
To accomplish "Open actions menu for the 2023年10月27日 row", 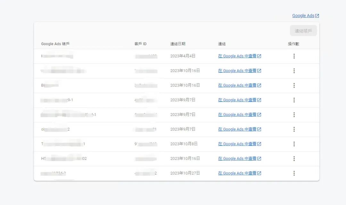I will [294, 173].
